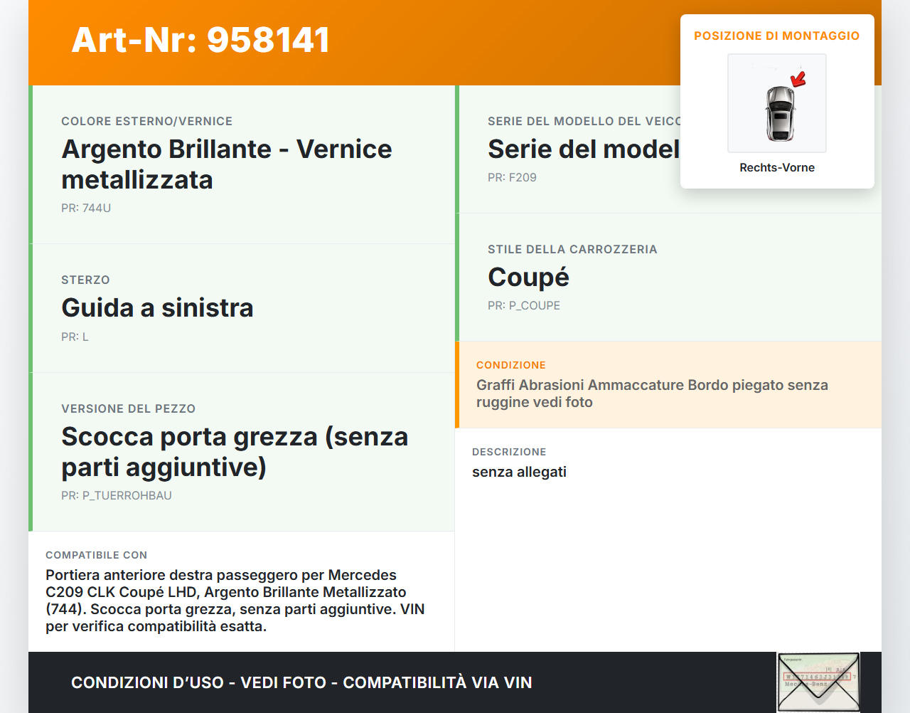
Task: Click the Art-Nr: 958141 title
Action: (200, 40)
